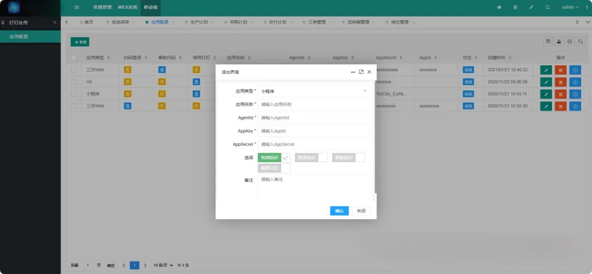Edit the row dated 2020/11/21 10:35:30
The image size is (592, 274).
click(x=546, y=106)
